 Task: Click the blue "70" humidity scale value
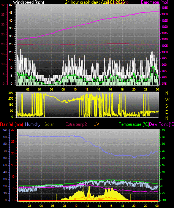coord(5,151)
